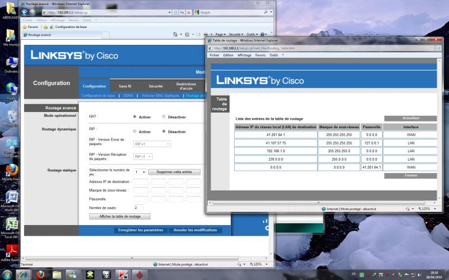This screenshot has height=280, width=449.
Task: Select NAT Désactiver radio button
Action: pyautogui.click(x=164, y=116)
